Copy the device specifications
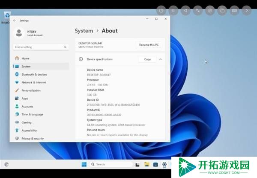Viewport: 257px width, 178px height. click(147, 59)
